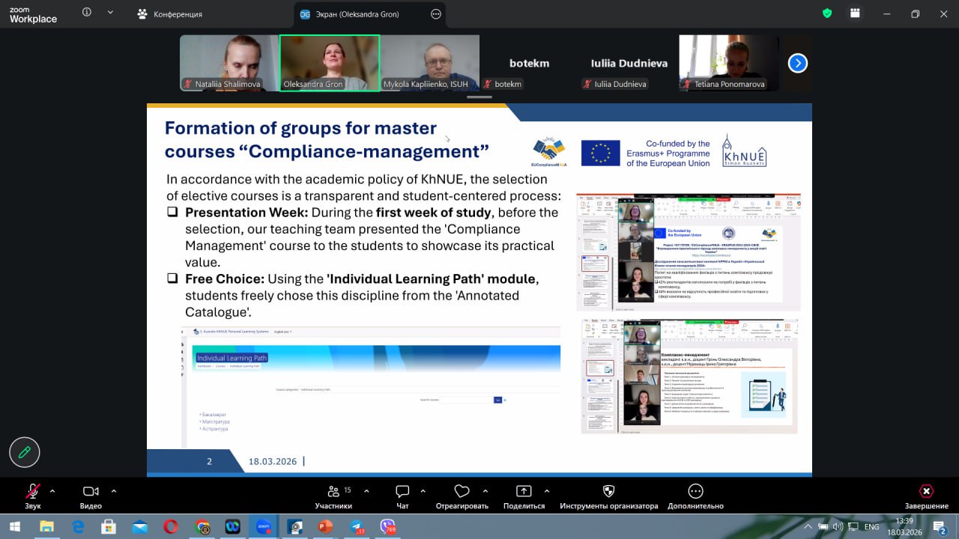Open the Zoom Workplace dropdown chevron
The image size is (959, 539).
pyautogui.click(x=111, y=13)
